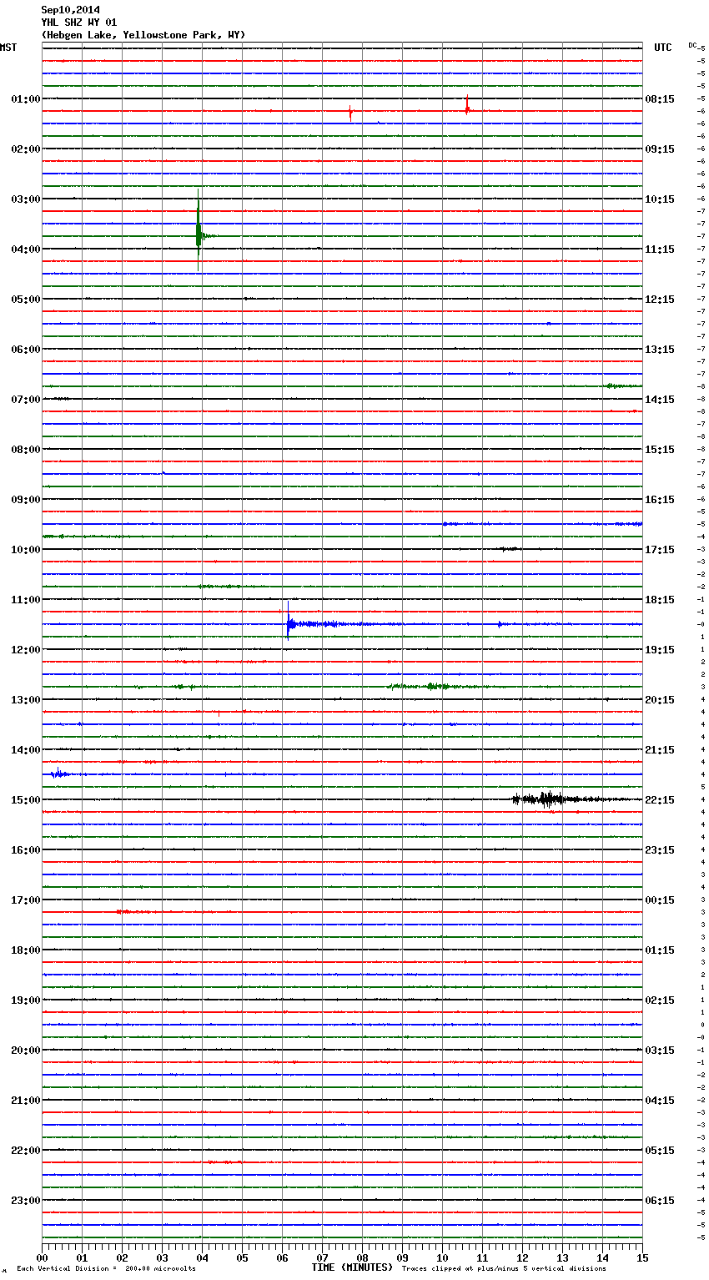Click the small red spike between minutes 07 and 08
709x1280 pixels.
[x=350, y=113]
